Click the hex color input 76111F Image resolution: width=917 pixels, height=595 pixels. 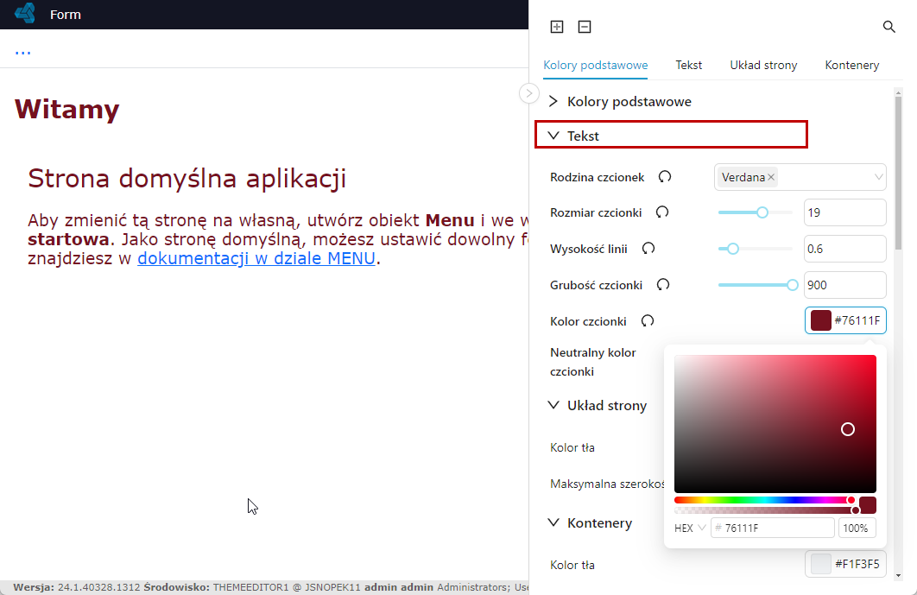coord(773,529)
